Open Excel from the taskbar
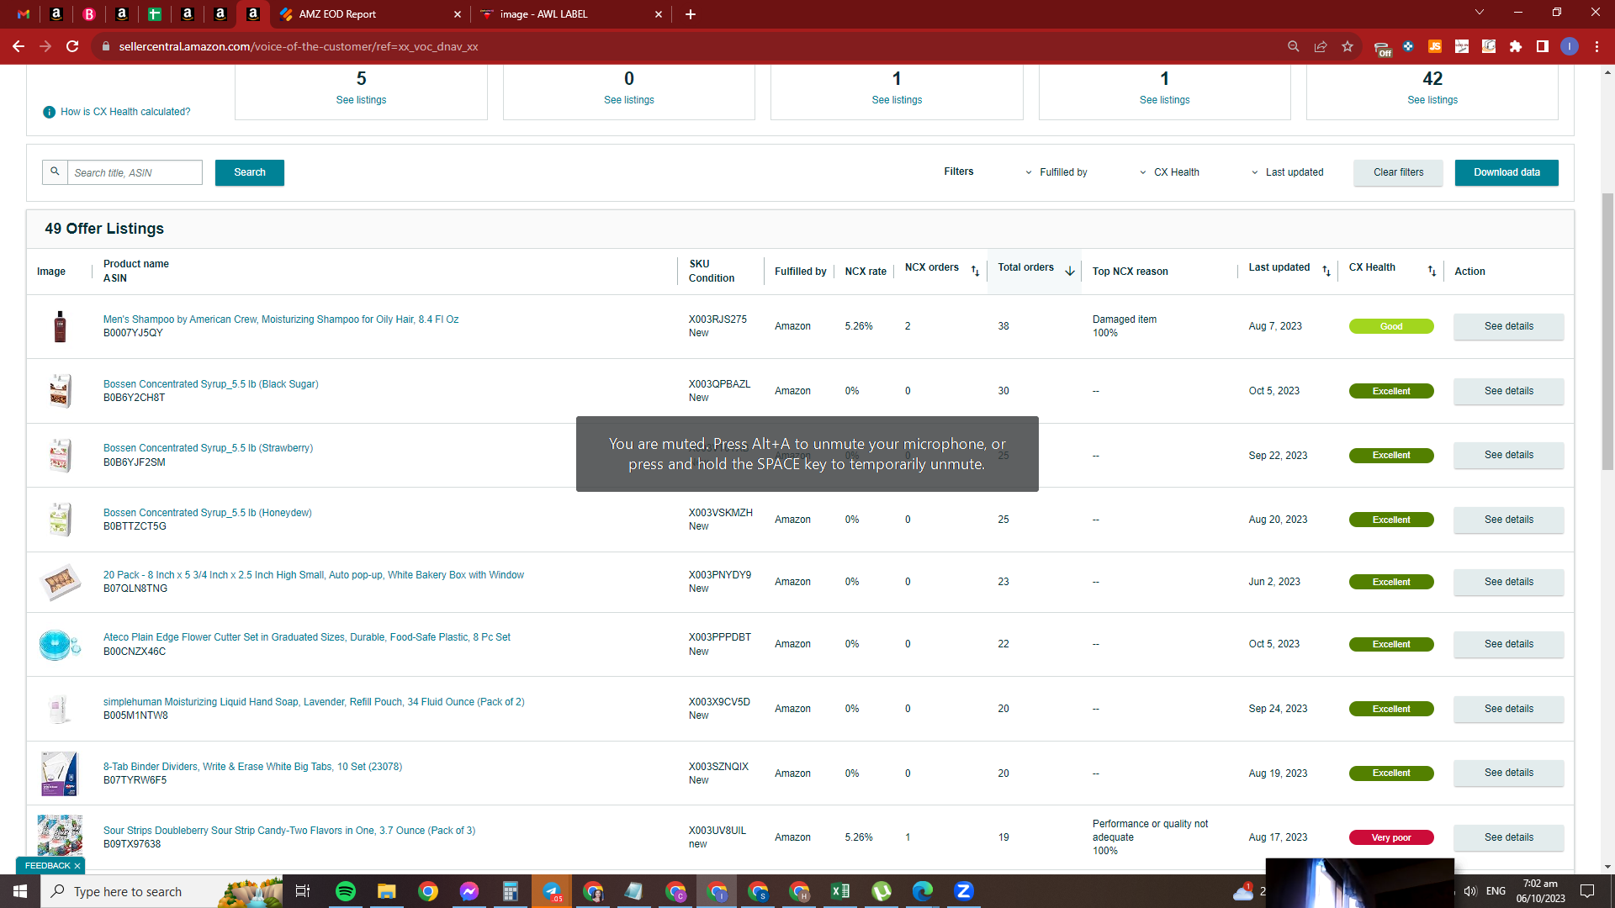 [x=839, y=891]
